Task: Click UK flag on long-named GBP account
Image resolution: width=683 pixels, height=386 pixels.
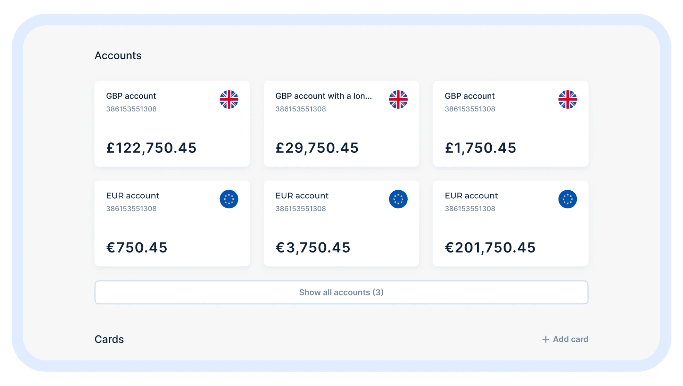Action: click(398, 99)
